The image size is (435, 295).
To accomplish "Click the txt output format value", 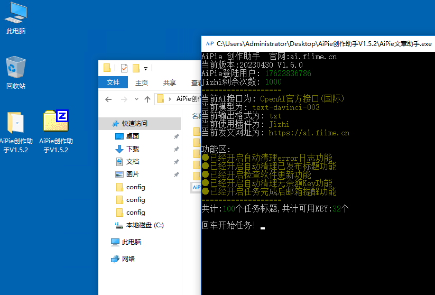I will 275,116.
